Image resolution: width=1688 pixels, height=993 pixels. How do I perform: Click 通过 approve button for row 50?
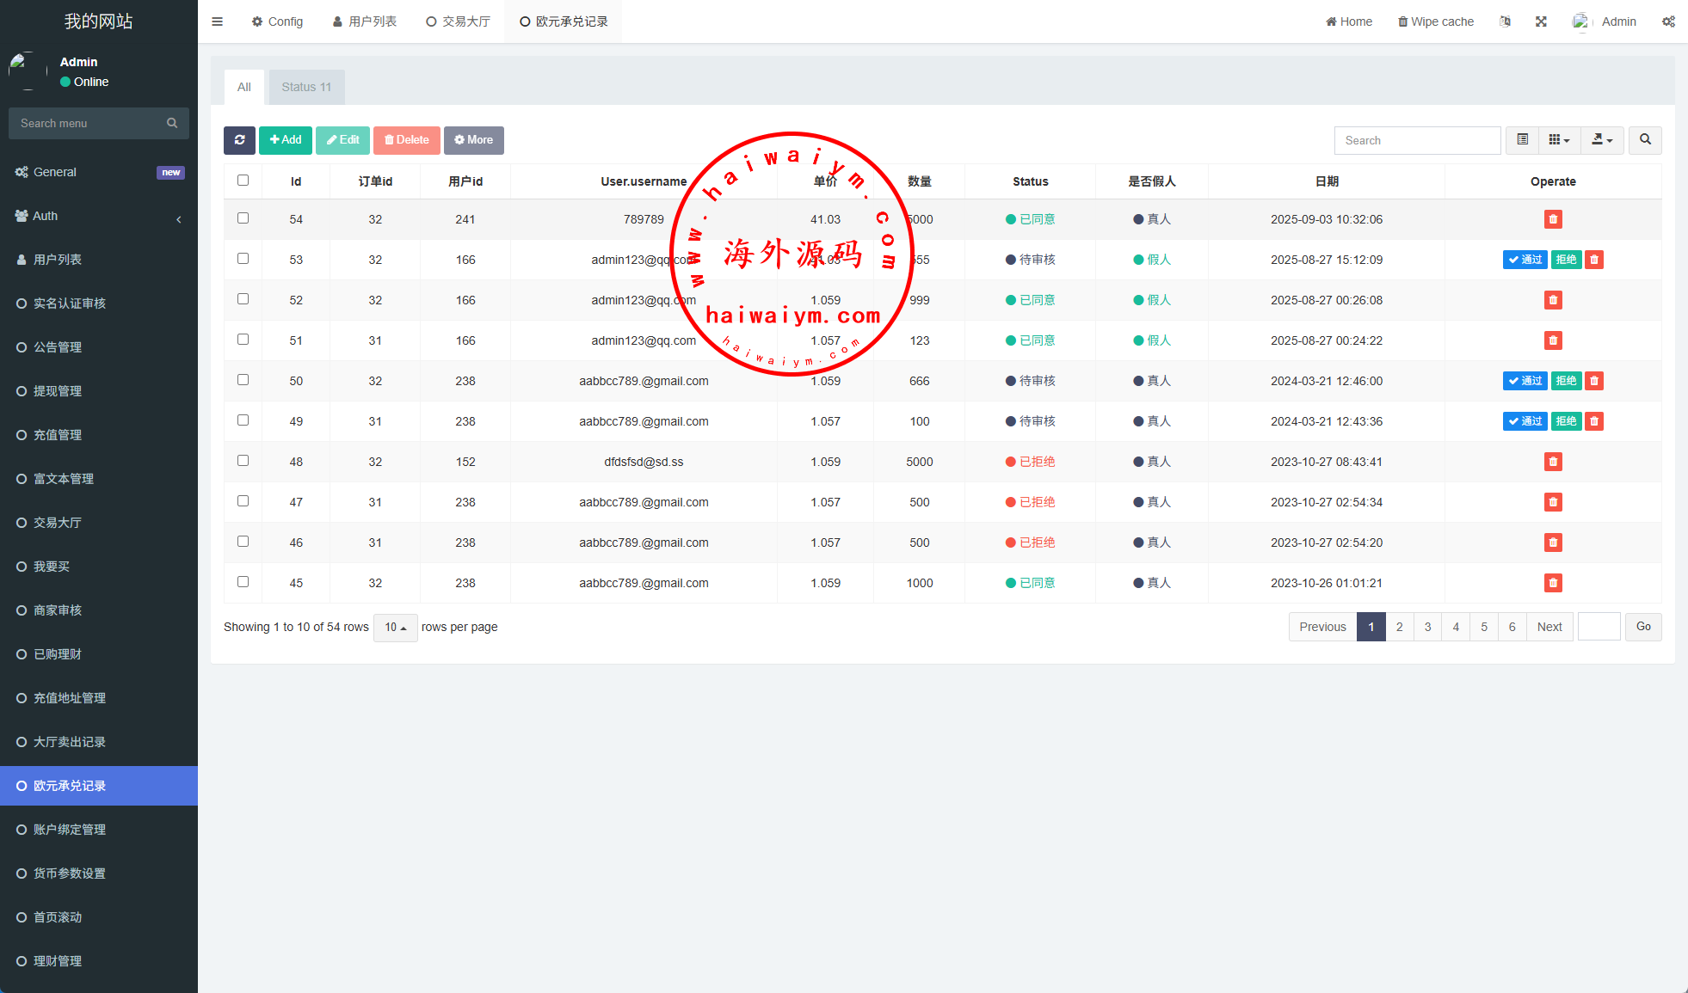pos(1525,381)
